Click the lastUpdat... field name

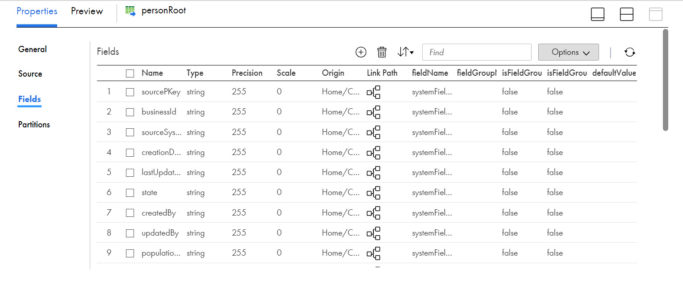(162, 172)
